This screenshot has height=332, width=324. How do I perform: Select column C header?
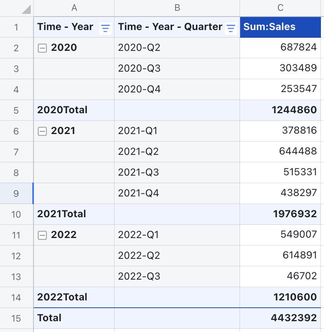click(x=280, y=8)
